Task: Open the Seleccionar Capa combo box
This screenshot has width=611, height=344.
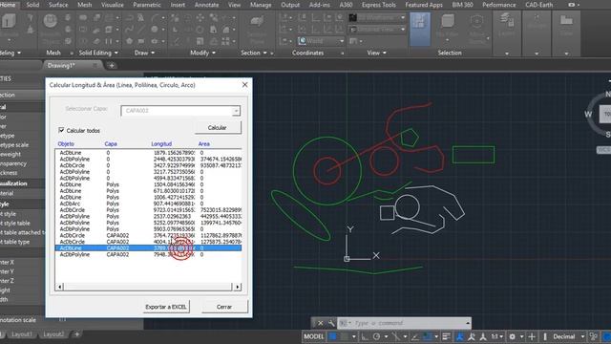Action: coord(180,111)
